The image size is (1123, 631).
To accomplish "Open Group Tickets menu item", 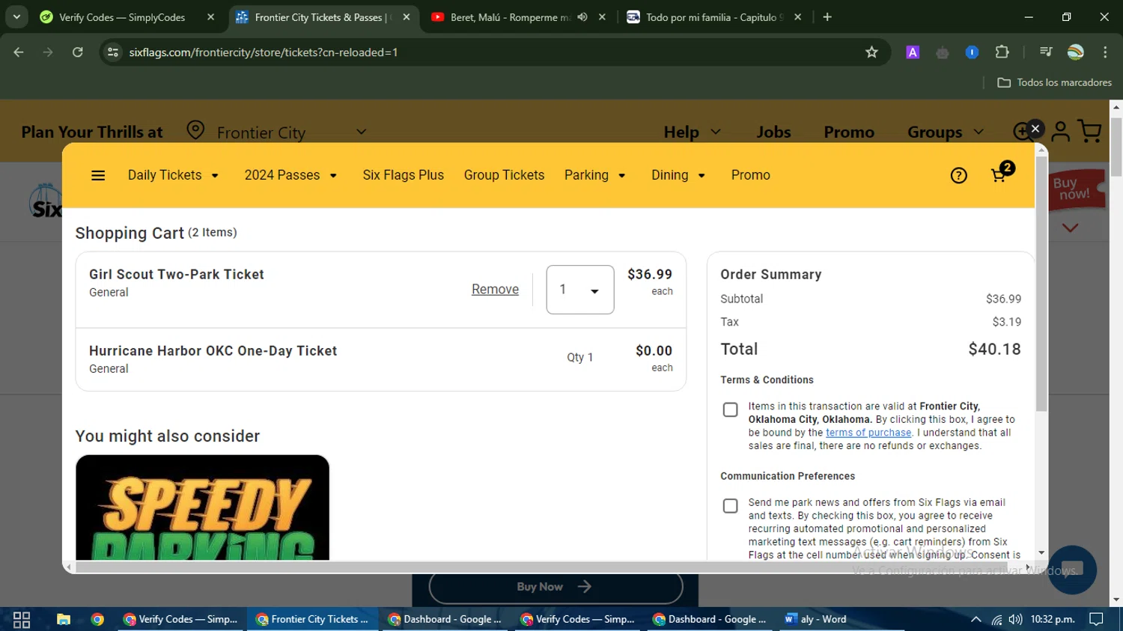I will pyautogui.click(x=504, y=175).
